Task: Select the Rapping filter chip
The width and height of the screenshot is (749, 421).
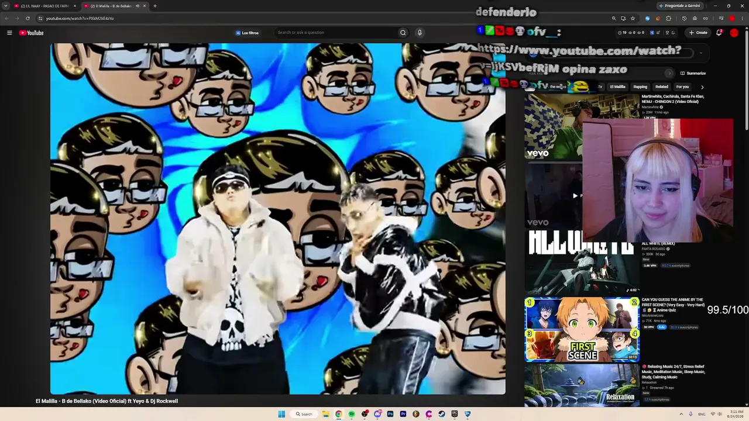Action: (640, 87)
